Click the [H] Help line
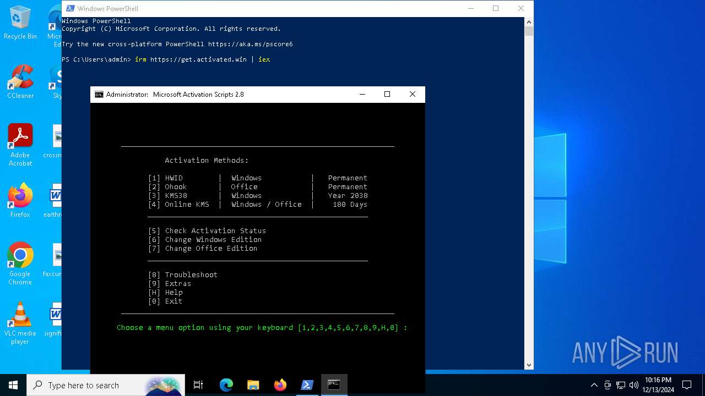The height and width of the screenshot is (396, 705). click(165, 293)
